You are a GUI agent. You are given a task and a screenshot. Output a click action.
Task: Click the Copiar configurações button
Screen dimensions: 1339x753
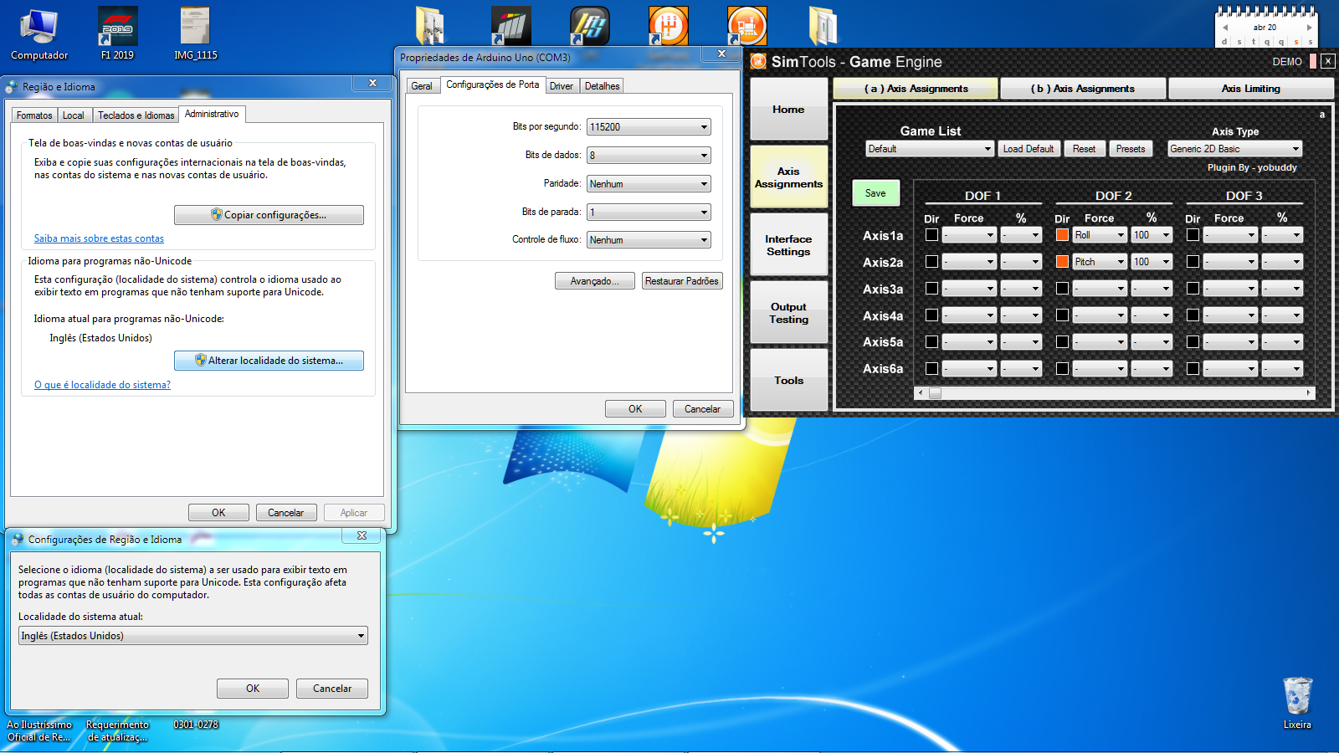pyautogui.click(x=269, y=215)
